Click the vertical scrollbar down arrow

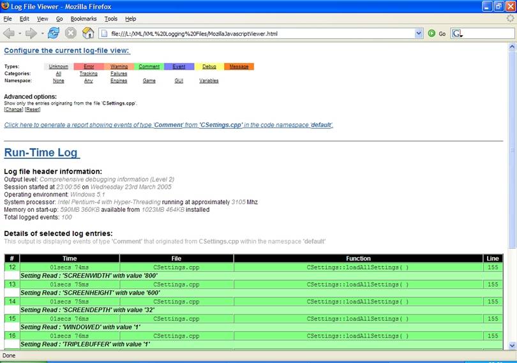tap(512, 346)
